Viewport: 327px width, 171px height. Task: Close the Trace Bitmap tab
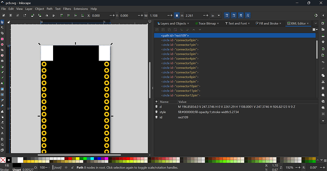click(x=218, y=23)
